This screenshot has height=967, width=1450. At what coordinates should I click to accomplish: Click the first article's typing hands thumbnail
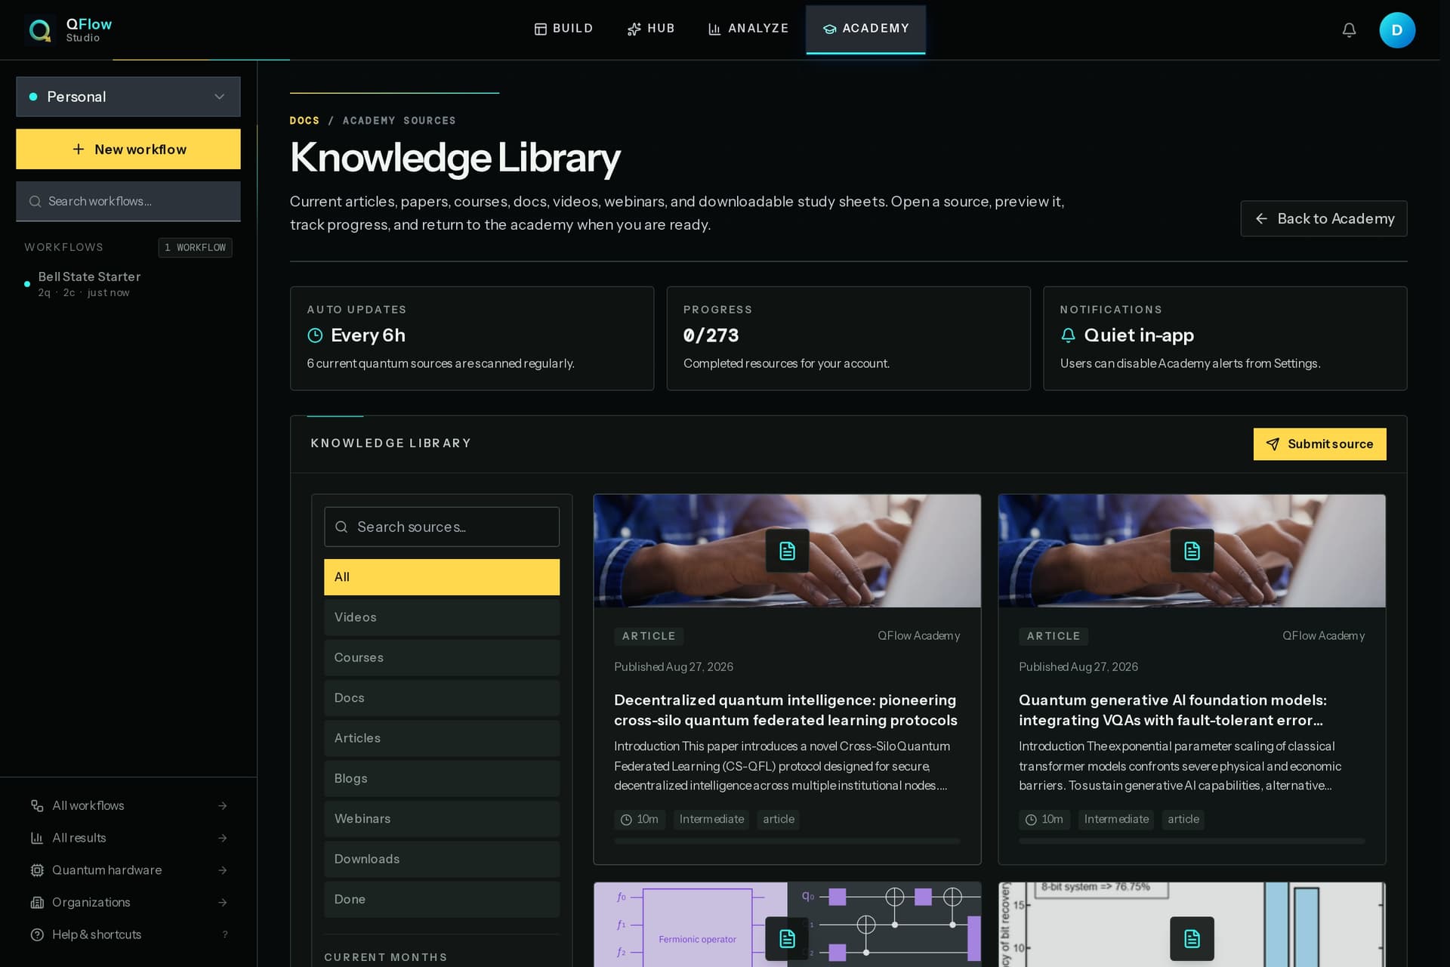tap(787, 551)
